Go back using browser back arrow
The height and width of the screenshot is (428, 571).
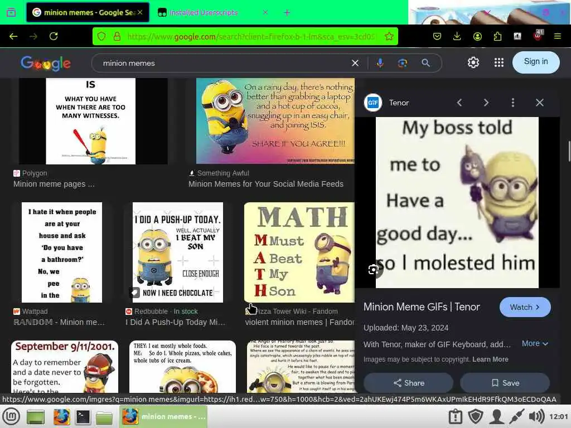13,36
